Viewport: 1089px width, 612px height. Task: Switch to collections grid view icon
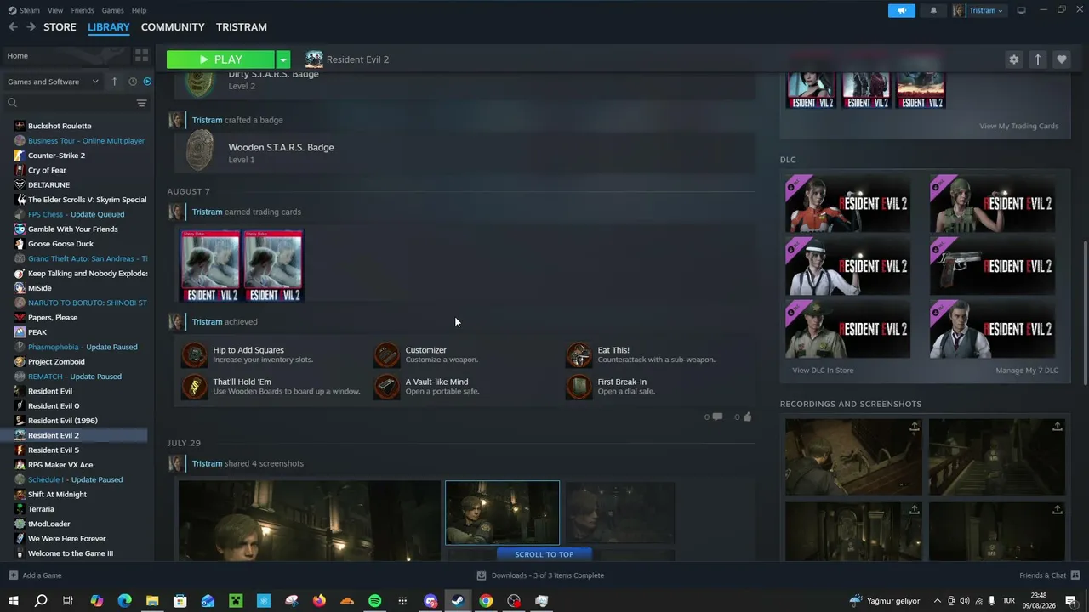141,56
